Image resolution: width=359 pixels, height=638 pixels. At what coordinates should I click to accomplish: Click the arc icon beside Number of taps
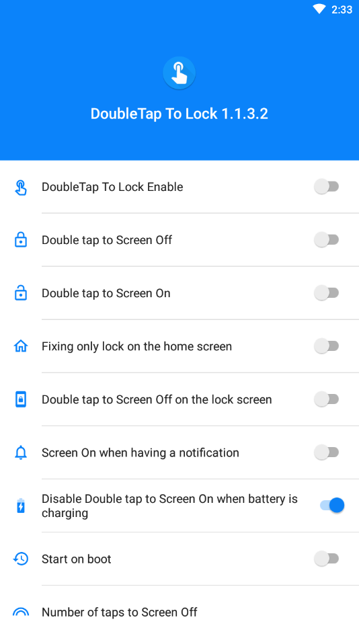pos(21,612)
